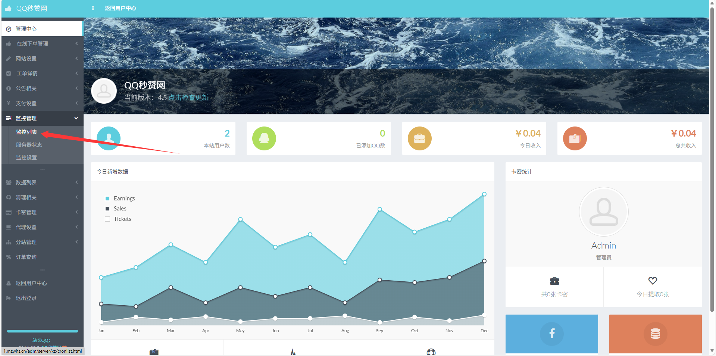Viewport: 716px width, 356px height.
Task: Select 服务器状态 submenu item
Action: point(29,145)
